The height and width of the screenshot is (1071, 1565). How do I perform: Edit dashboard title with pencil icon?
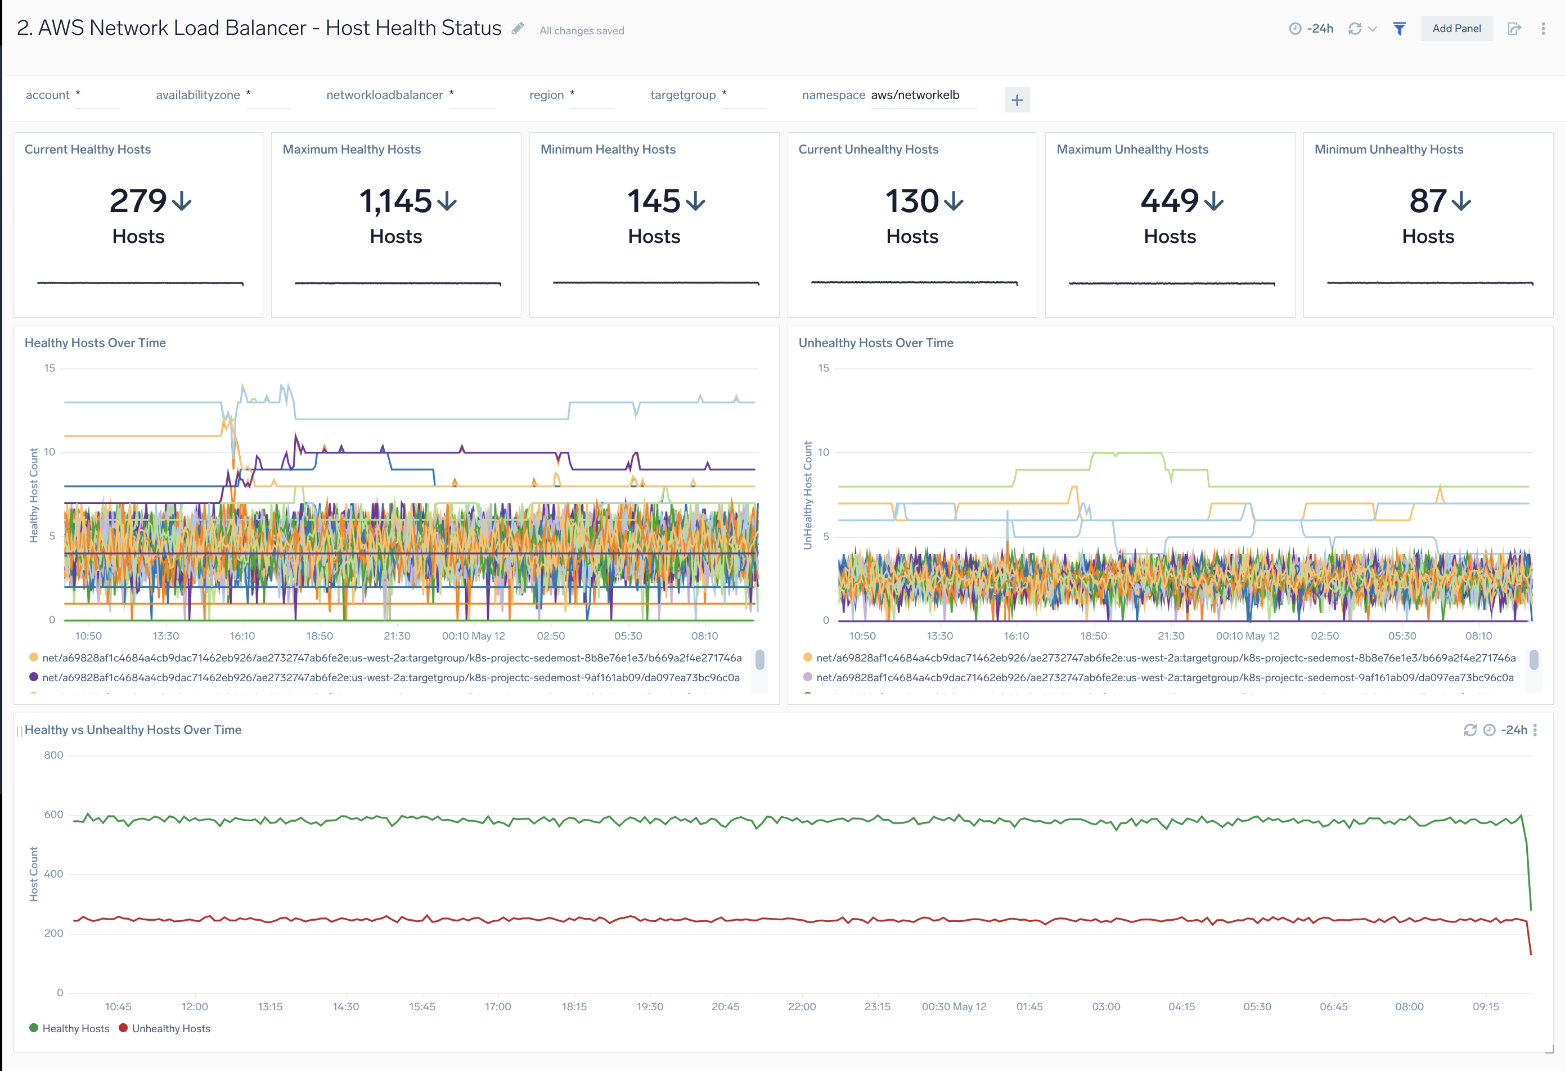[517, 28]
